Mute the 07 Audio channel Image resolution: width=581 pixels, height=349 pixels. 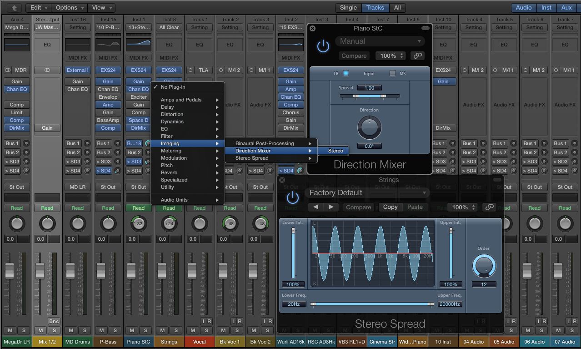click(x=559, y=330)
